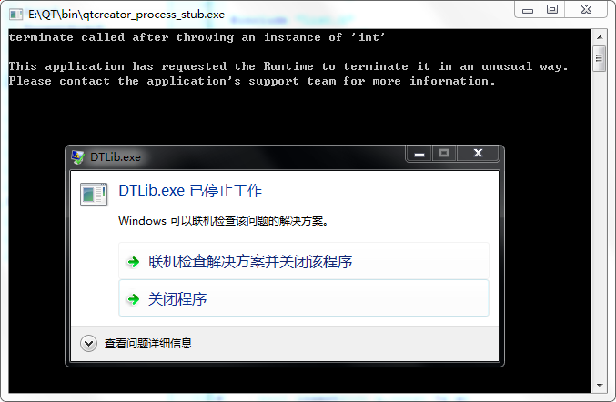Click the large program icon beside the crash heading
The image size is (616, 402).
94,194
